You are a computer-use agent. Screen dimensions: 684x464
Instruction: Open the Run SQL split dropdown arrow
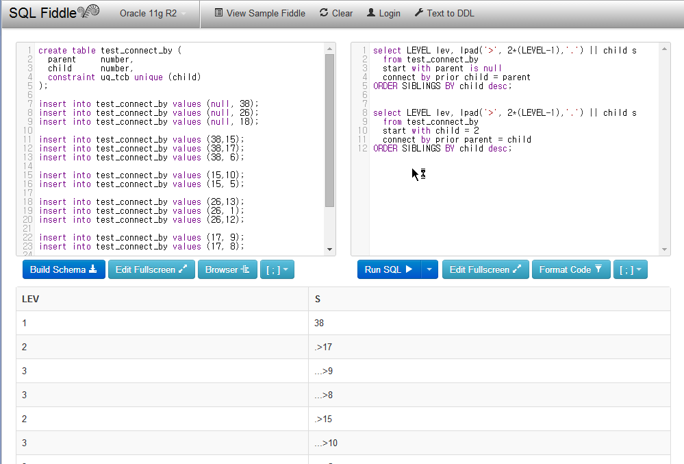(429, 269)
